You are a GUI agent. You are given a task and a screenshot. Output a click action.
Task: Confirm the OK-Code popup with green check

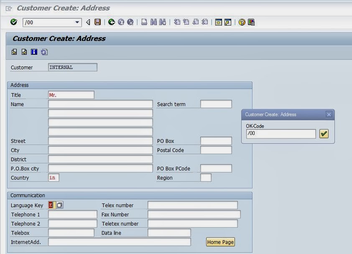click(324, 134)
